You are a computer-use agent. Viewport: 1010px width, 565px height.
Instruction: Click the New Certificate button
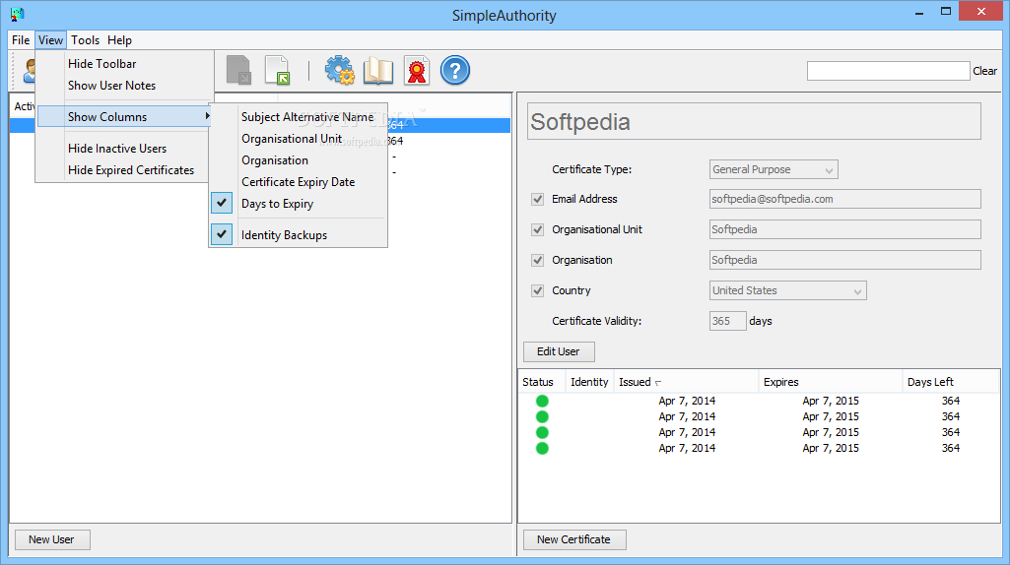click(x=573, y=539)
